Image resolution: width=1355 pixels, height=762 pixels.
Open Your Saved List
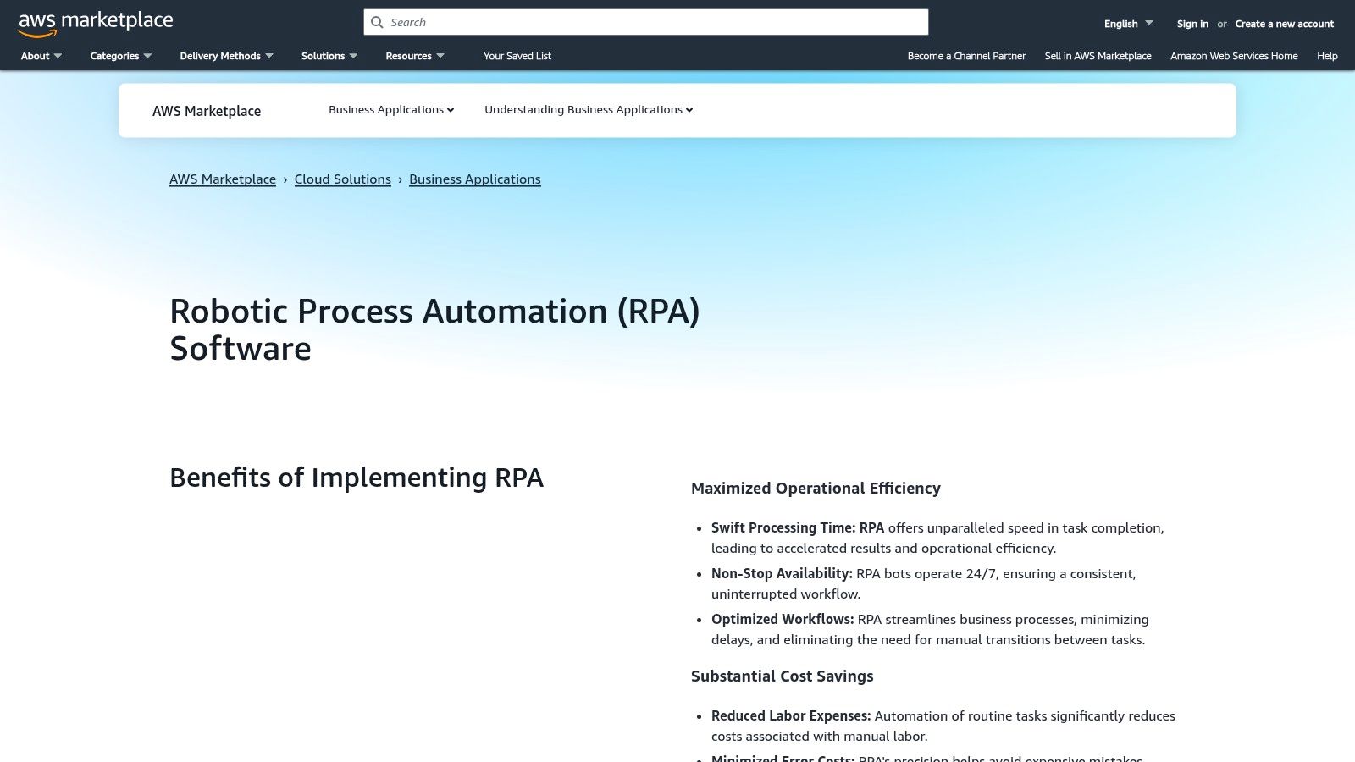click(517, 56)
